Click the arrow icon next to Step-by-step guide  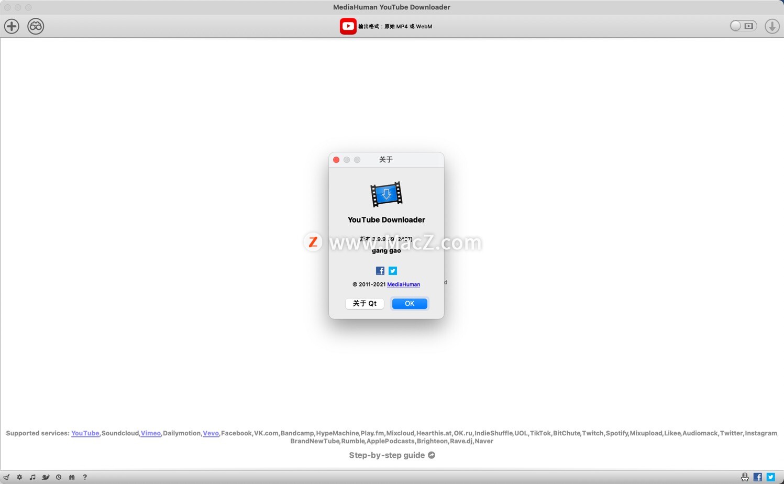(432, 455)
